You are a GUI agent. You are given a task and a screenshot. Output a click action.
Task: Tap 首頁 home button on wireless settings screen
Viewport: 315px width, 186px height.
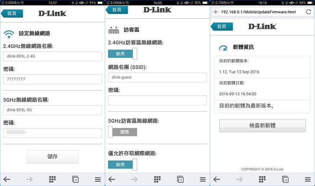pyautogui.click(x=12, y=13)
